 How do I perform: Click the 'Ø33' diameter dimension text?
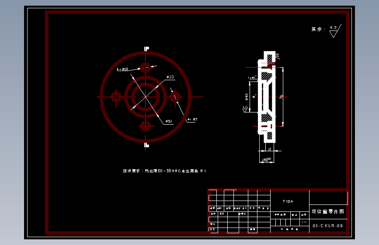click(170, 77)
